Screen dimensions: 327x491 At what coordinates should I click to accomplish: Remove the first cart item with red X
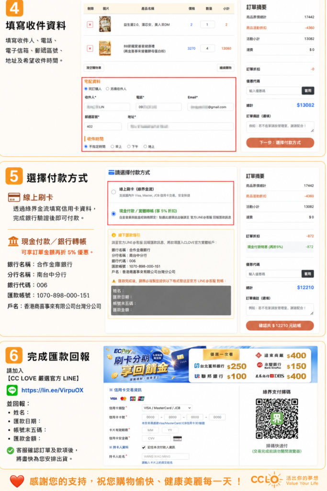(90, 24)
